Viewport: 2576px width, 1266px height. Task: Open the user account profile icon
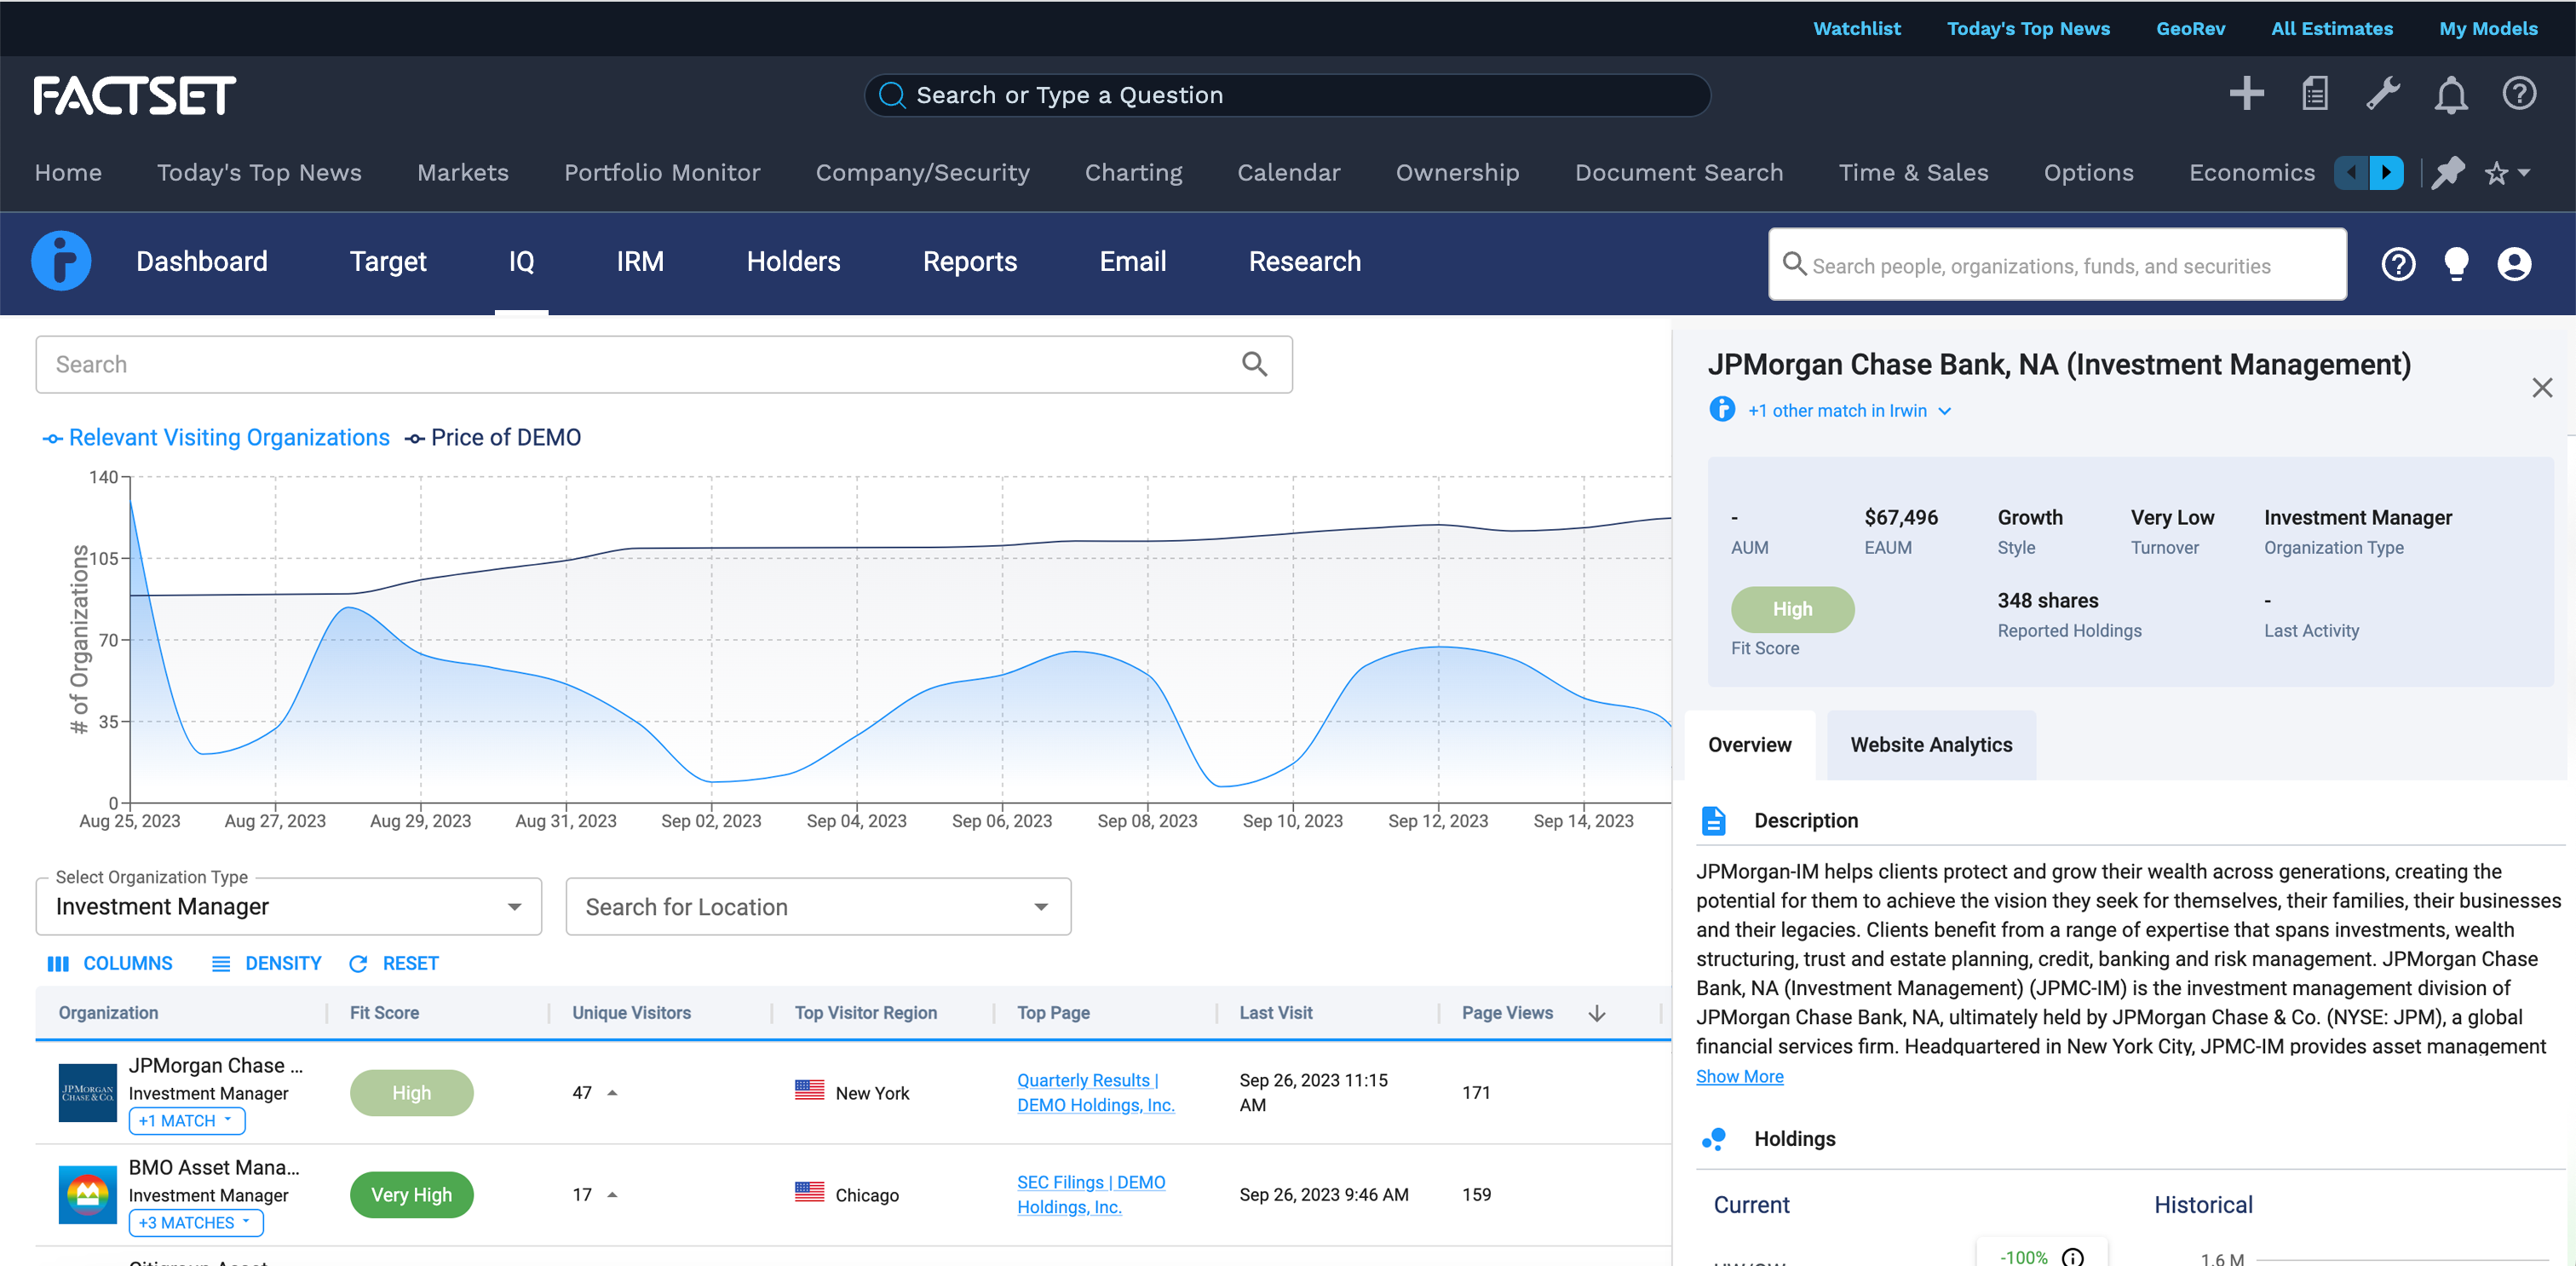coord(2514,264)
